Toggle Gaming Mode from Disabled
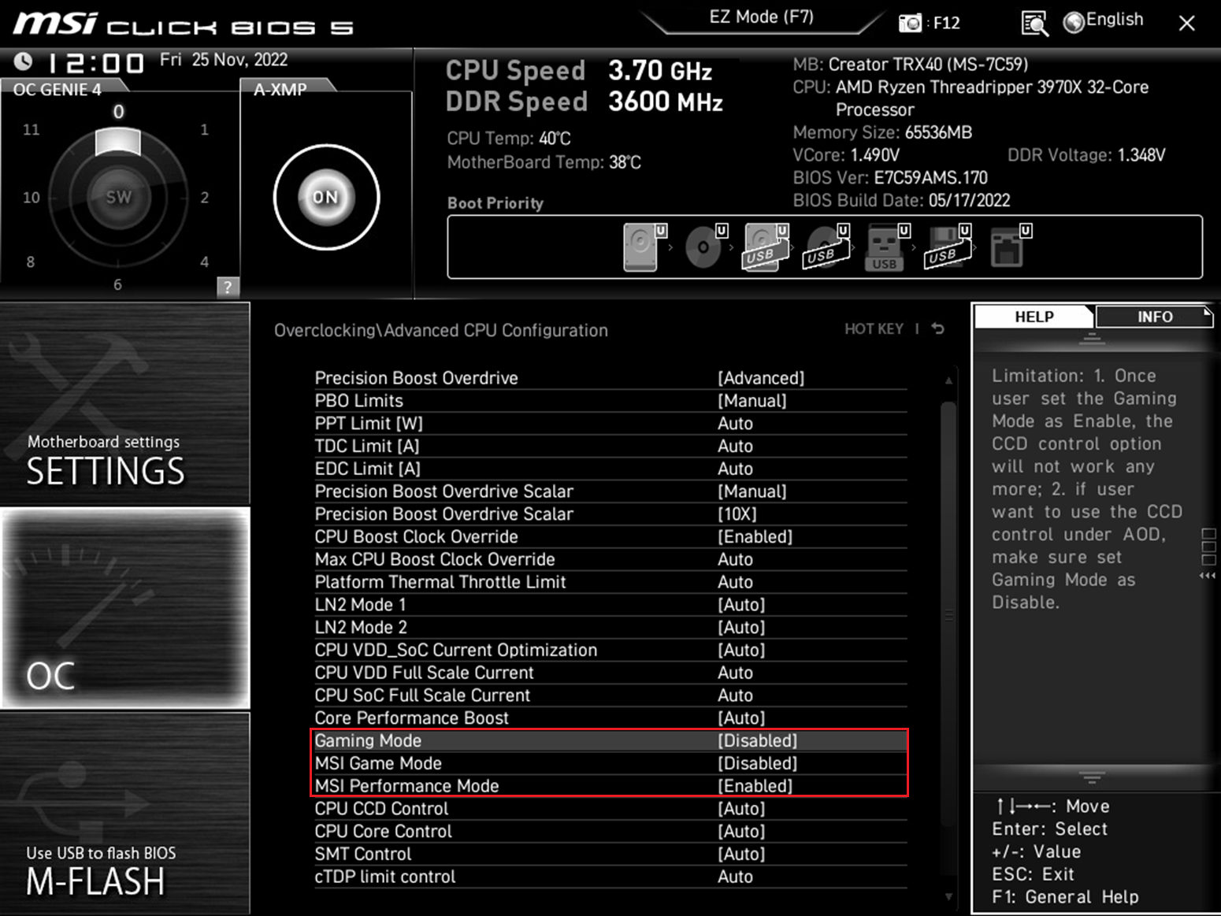This screenshot has width=1221, height=916. coord(610,740)
